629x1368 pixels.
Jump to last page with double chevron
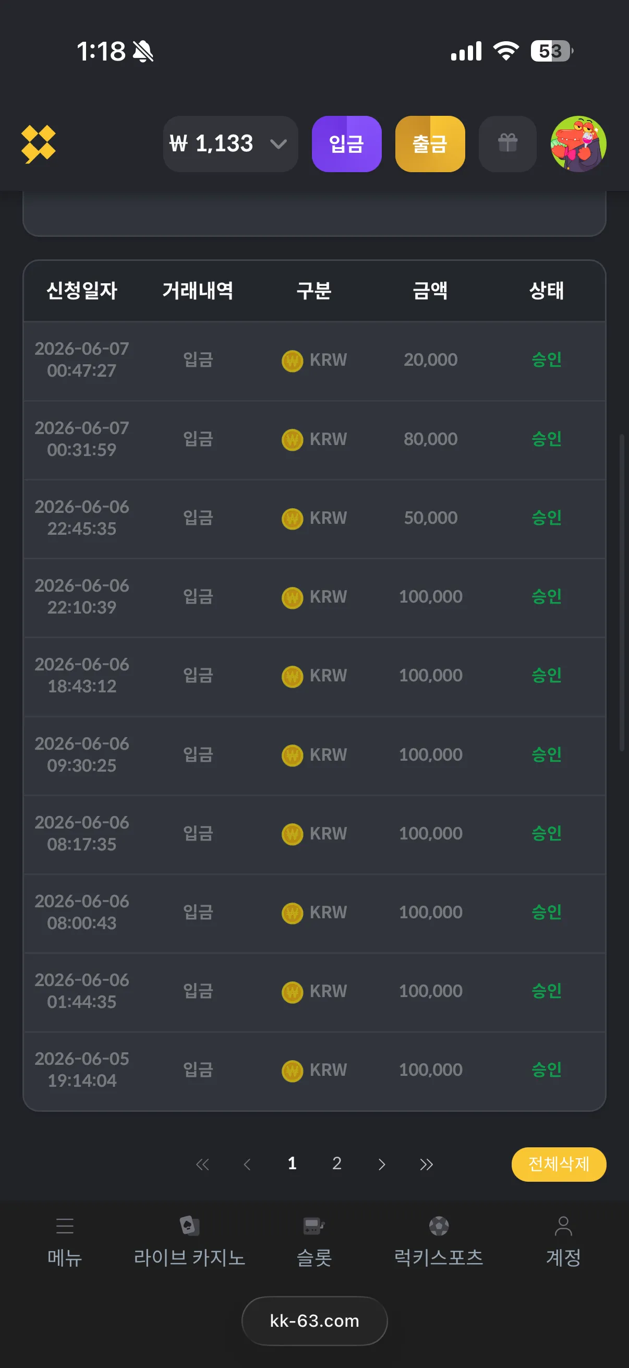point(426,1165)
